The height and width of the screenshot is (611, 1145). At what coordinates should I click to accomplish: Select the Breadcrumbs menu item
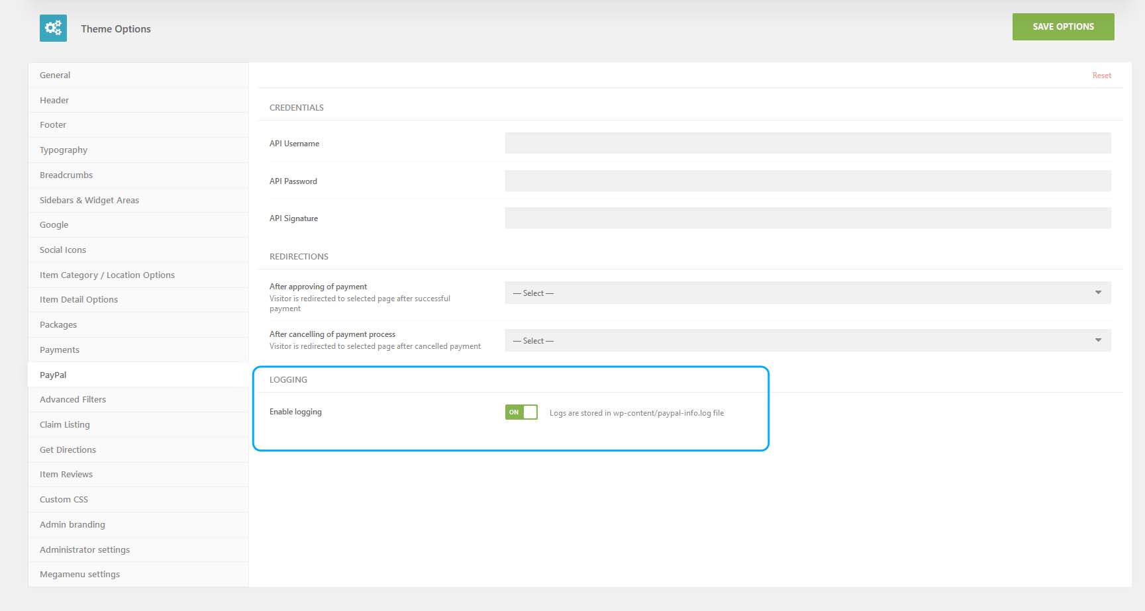coord(138,175)
